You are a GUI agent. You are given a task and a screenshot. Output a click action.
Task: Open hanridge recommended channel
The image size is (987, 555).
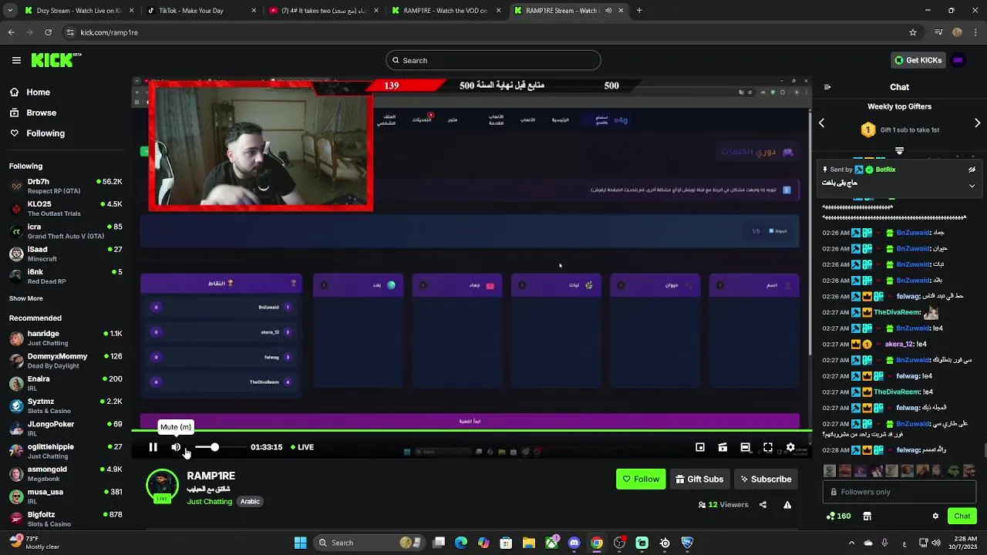[x=65, y=338]
